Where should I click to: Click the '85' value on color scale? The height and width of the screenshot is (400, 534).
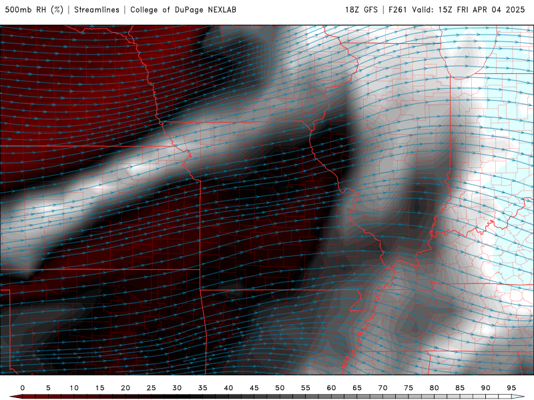pos(460,388)
